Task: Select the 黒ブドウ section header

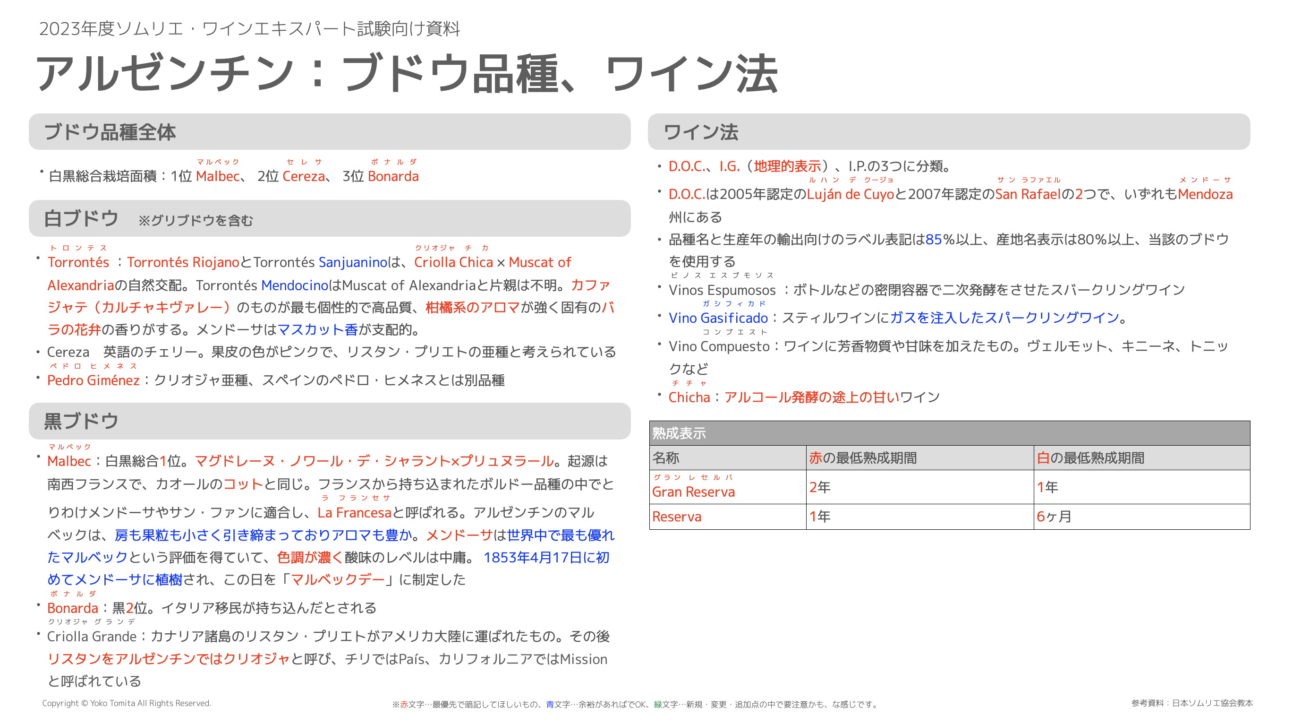Action: [x=329, y=421]
